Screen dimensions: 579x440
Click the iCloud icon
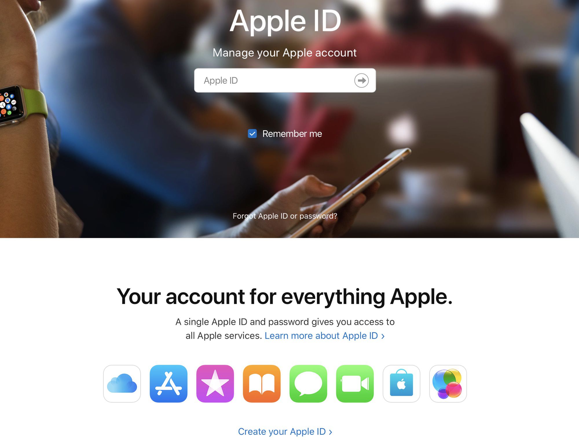[x=122, y=383]
